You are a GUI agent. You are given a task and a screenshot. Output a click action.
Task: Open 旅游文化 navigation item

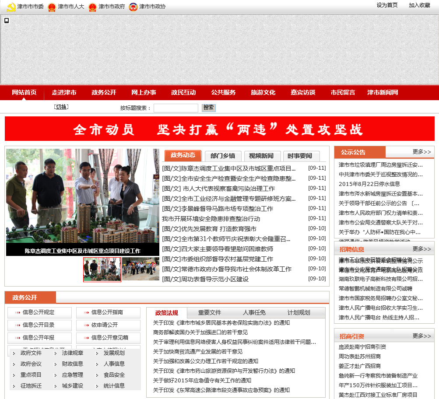263,92
